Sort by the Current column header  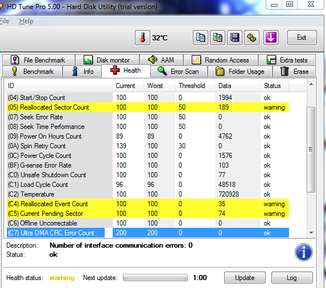tap(128, 86)
